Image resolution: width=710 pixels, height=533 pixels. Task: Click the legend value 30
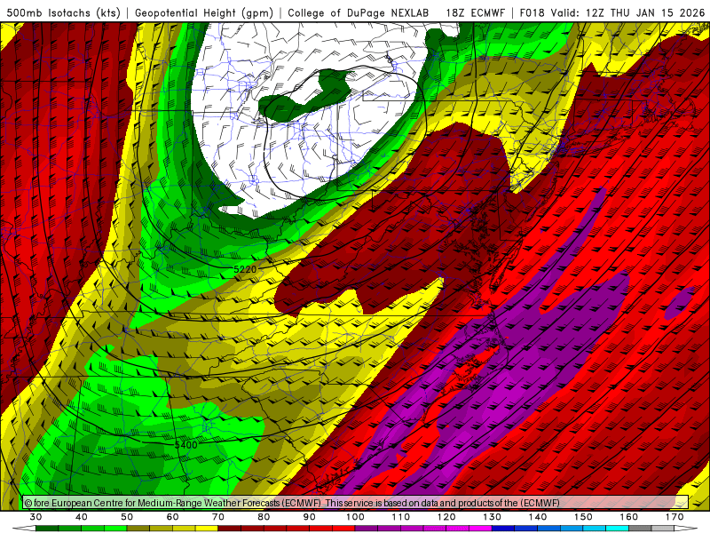35,517
